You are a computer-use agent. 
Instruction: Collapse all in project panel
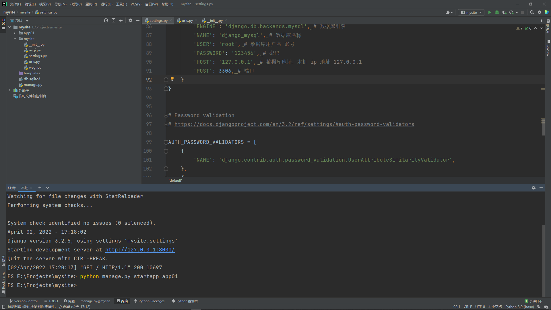coord(121,20)
